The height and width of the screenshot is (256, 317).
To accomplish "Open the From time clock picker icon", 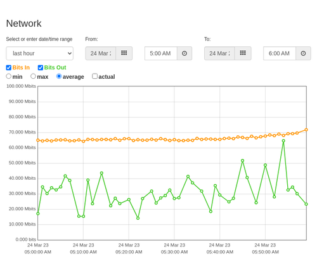I will coord(184,53).
